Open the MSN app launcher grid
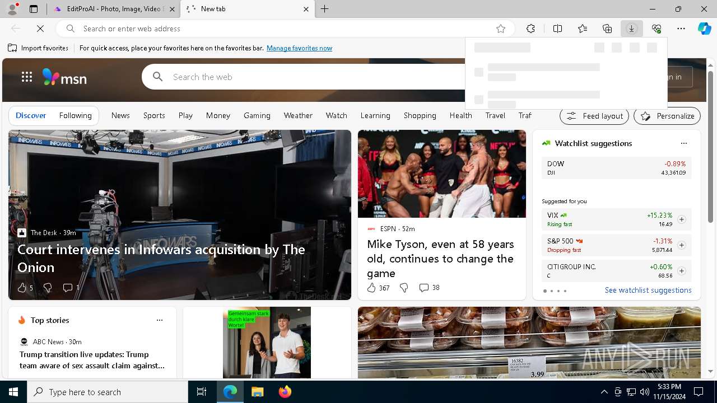The image size is (717, 403). pos(27,77)
